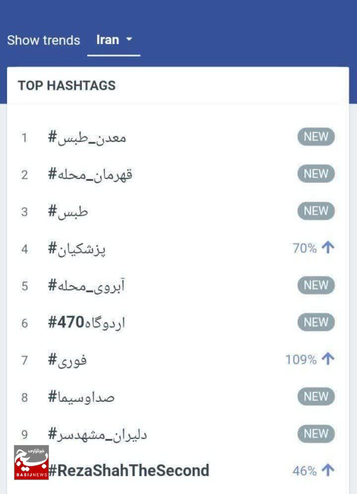Click the dropdown arrow beside Iran
The image size is (357, 494).
click(129, 40)
